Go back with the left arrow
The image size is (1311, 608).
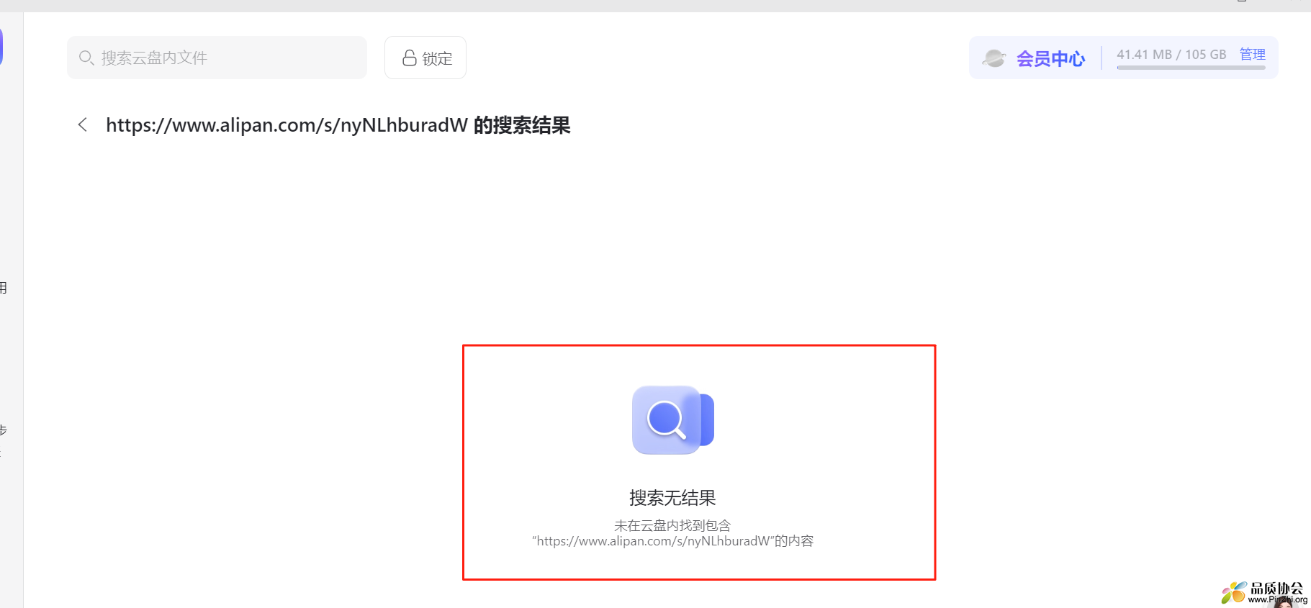tap(83, 125)
